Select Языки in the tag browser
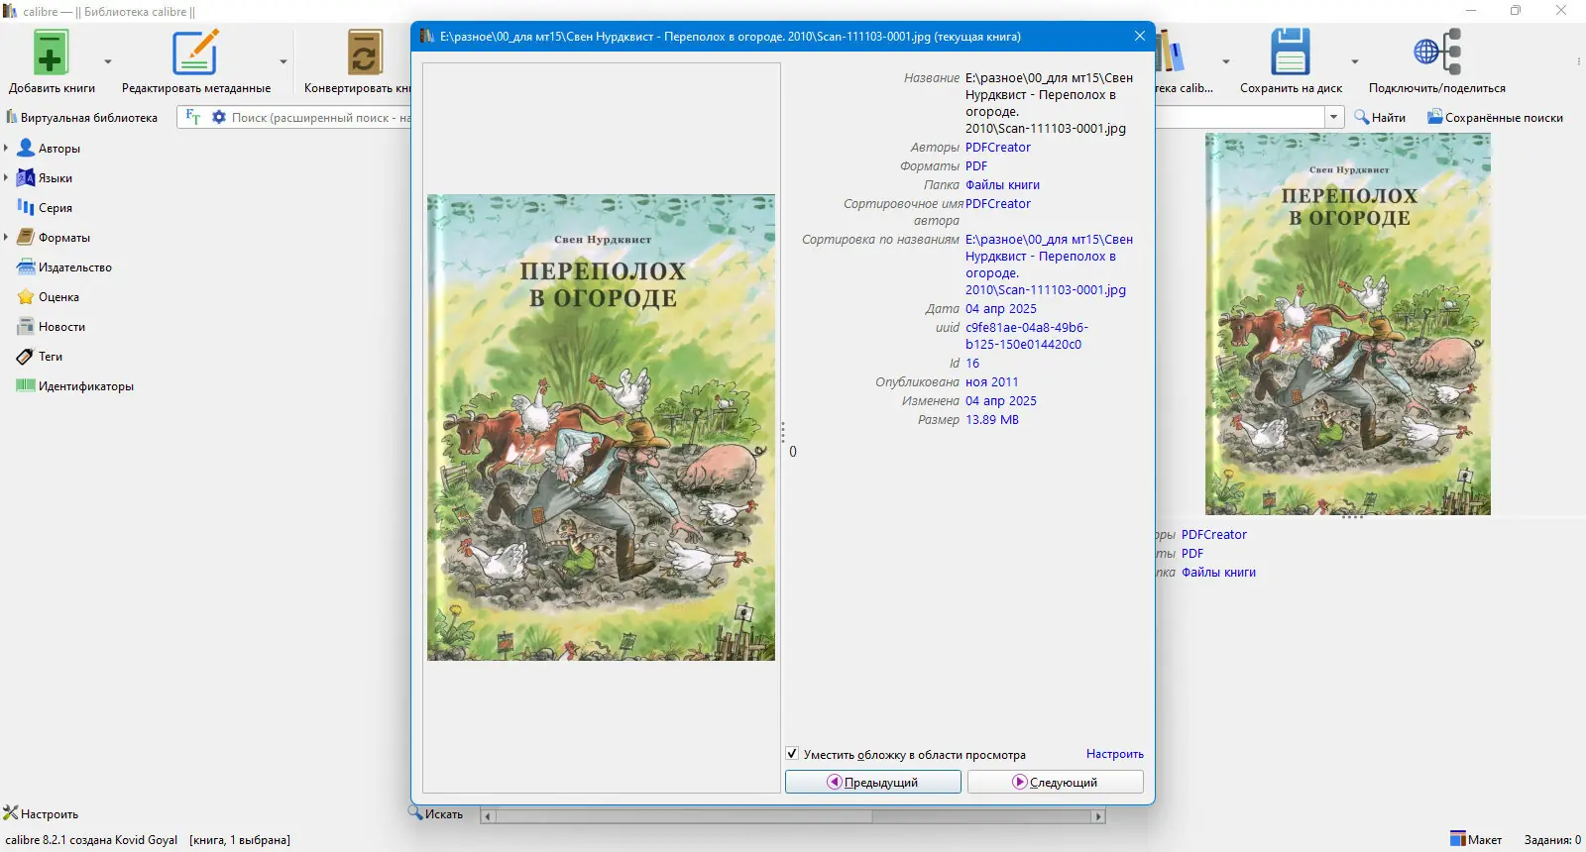 [56, 178]
